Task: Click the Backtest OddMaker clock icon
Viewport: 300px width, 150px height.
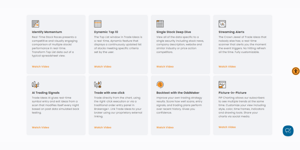Action: 160,84
